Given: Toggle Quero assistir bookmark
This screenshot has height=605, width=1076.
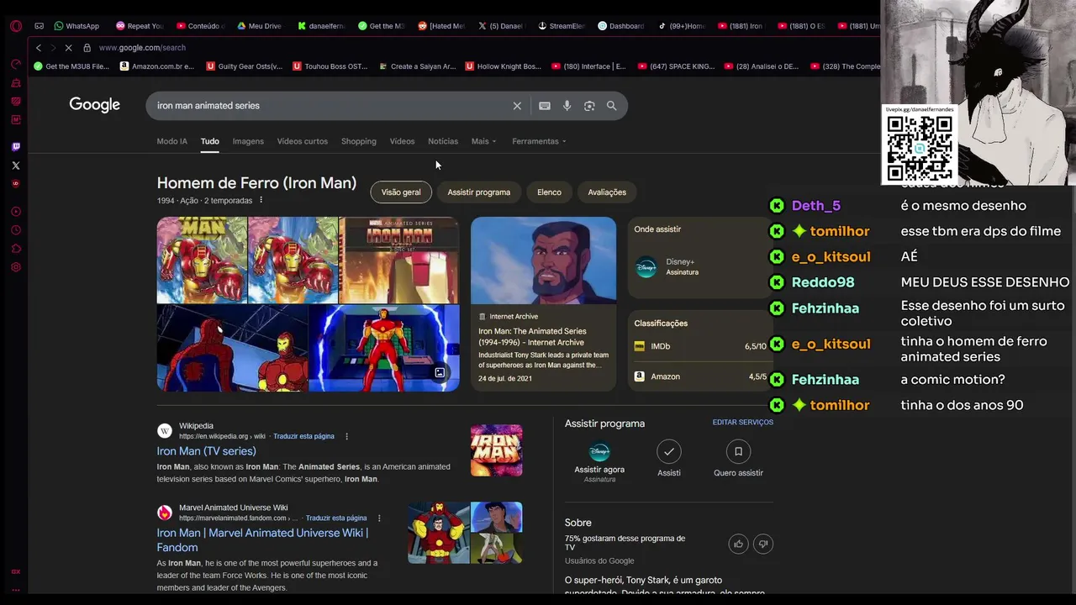Looking at the screenshot, I should (738, 459).
